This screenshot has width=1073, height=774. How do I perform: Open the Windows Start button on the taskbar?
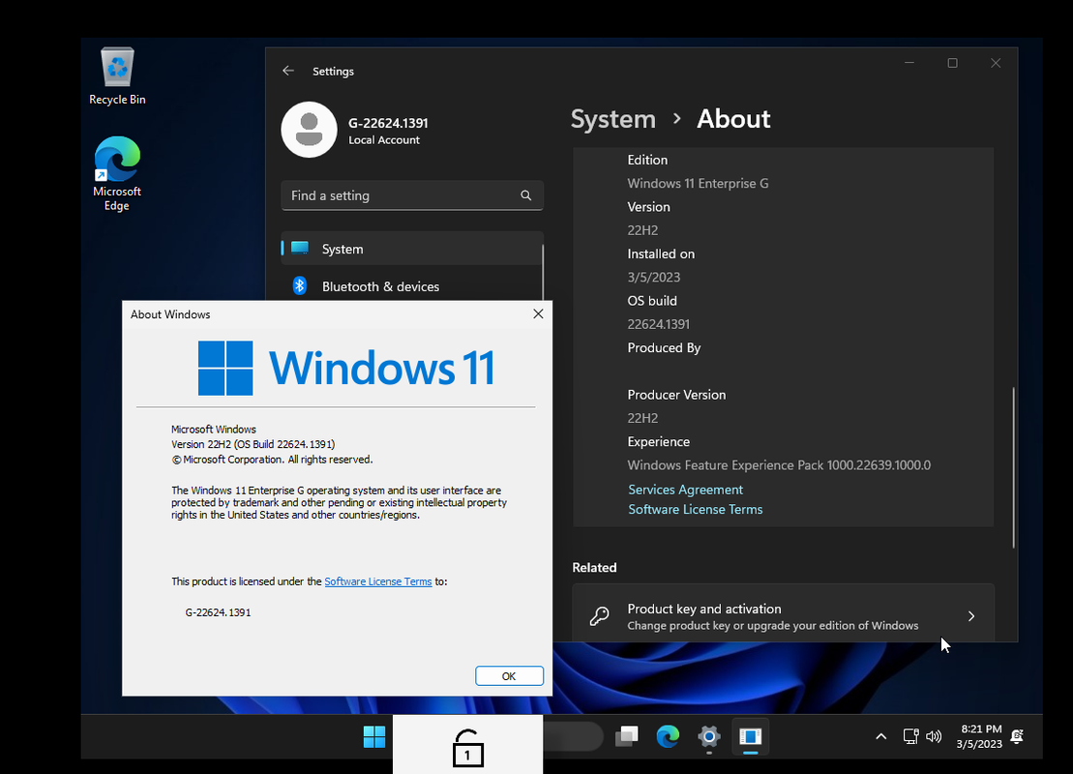pos(374,736)
